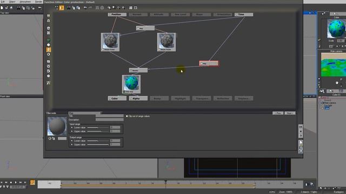Viewport: 346px width, 194px height.
Task: Click the X cancel button below OK
Action: pyautogui.click(x=301, y=131)
